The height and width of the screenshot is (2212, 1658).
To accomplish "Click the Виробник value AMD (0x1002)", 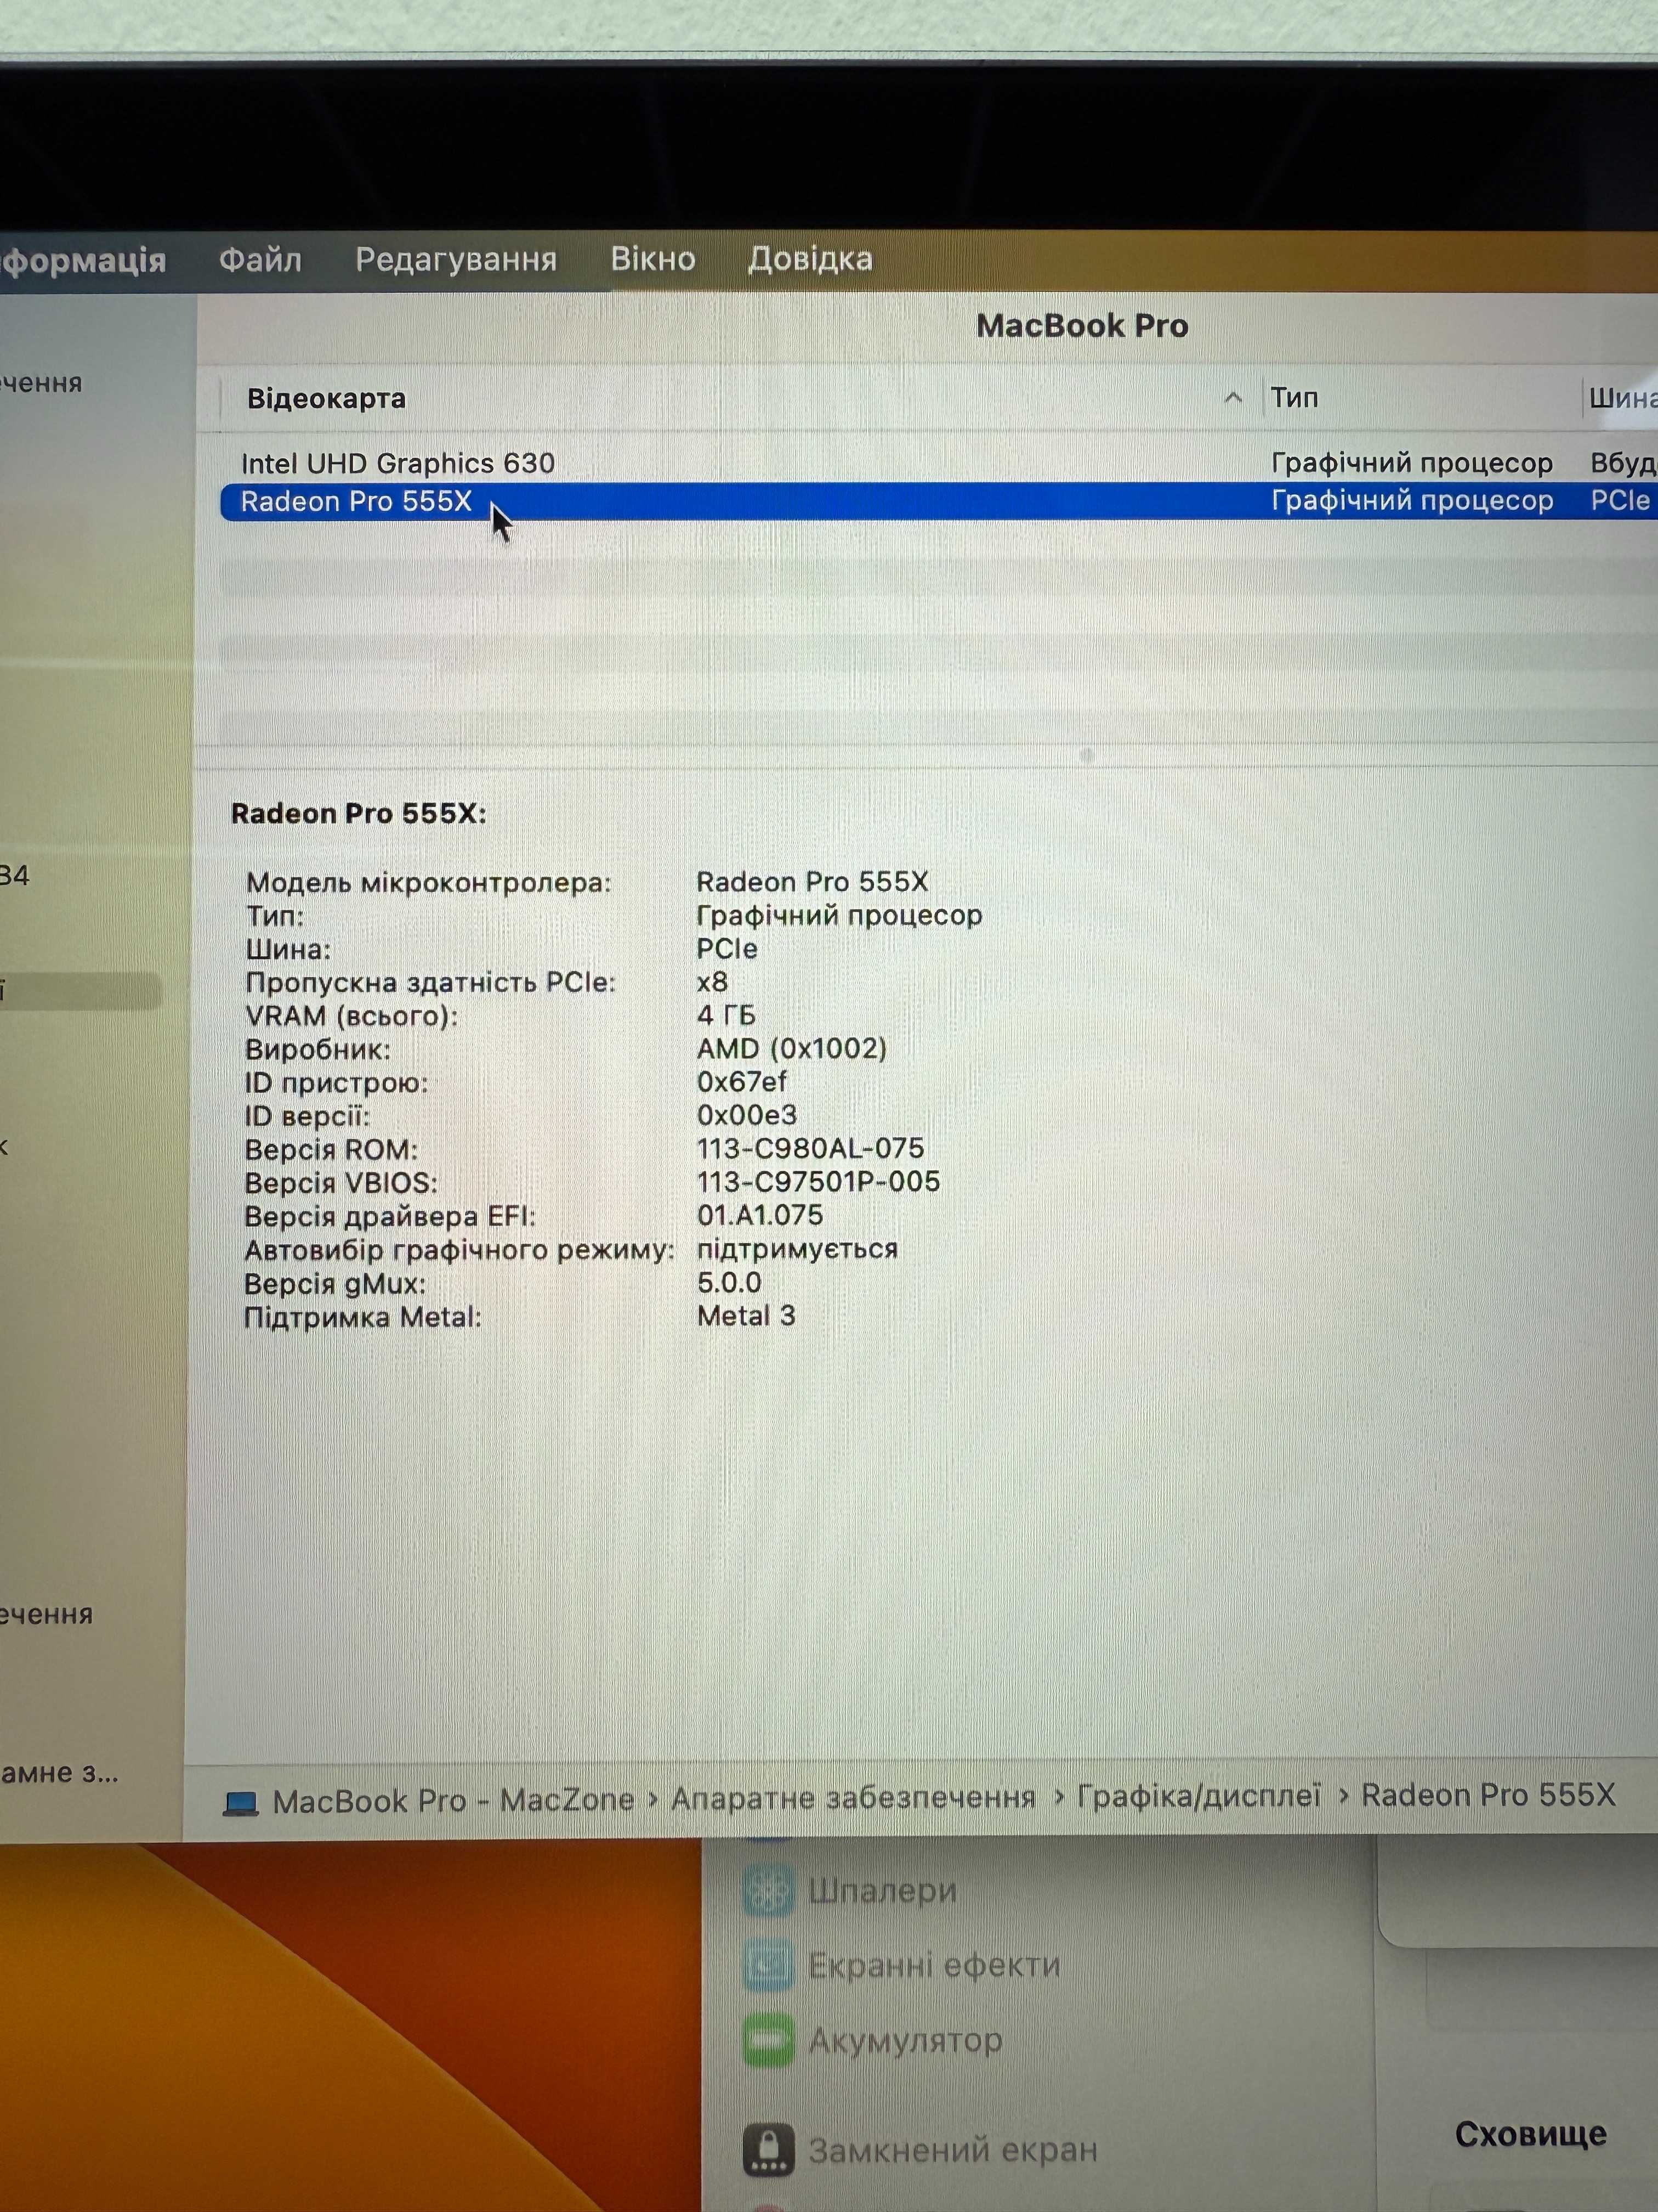I will coord(792,1049).
